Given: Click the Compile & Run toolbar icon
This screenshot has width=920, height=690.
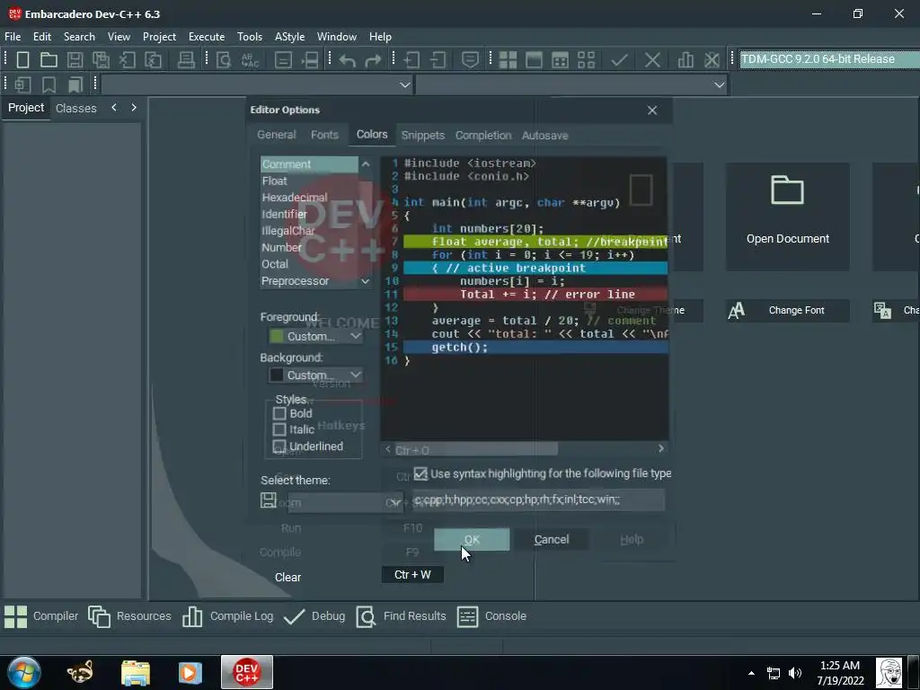Looking at the screenshot, I should [x=560, y=60].
